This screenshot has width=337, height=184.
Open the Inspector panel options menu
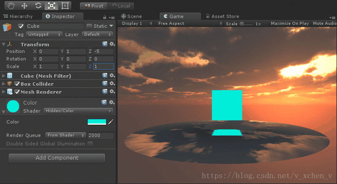pyautogui.click(x=112, y=18)
